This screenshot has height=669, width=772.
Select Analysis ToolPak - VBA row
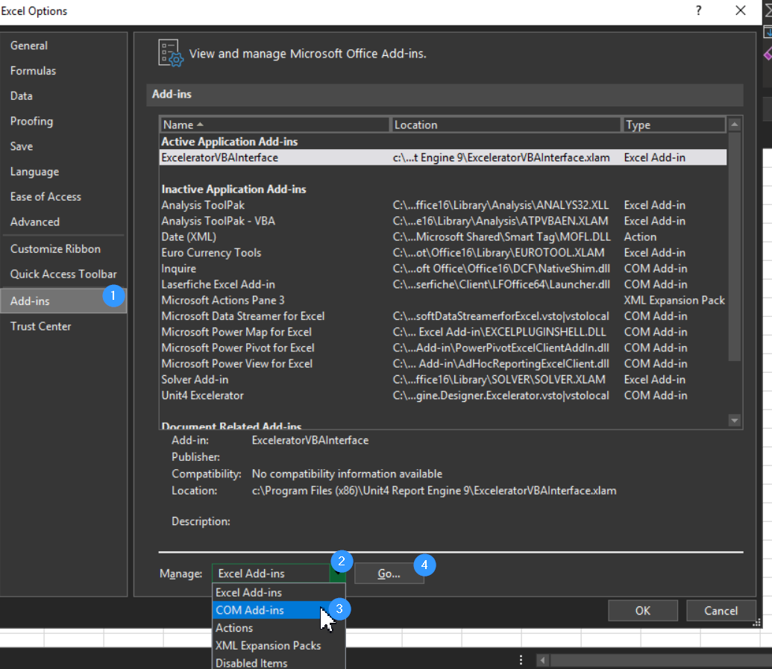tap(443, 221)
